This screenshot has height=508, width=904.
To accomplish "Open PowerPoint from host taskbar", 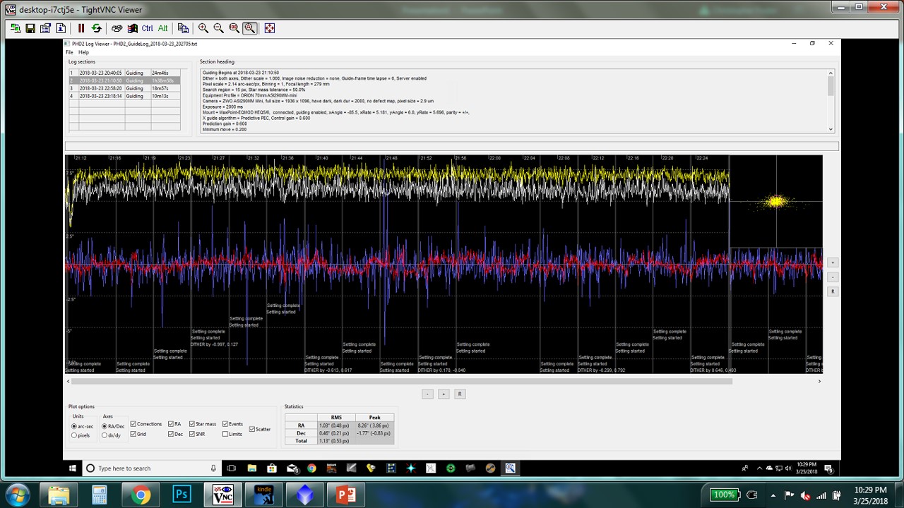I will (346, 495).
